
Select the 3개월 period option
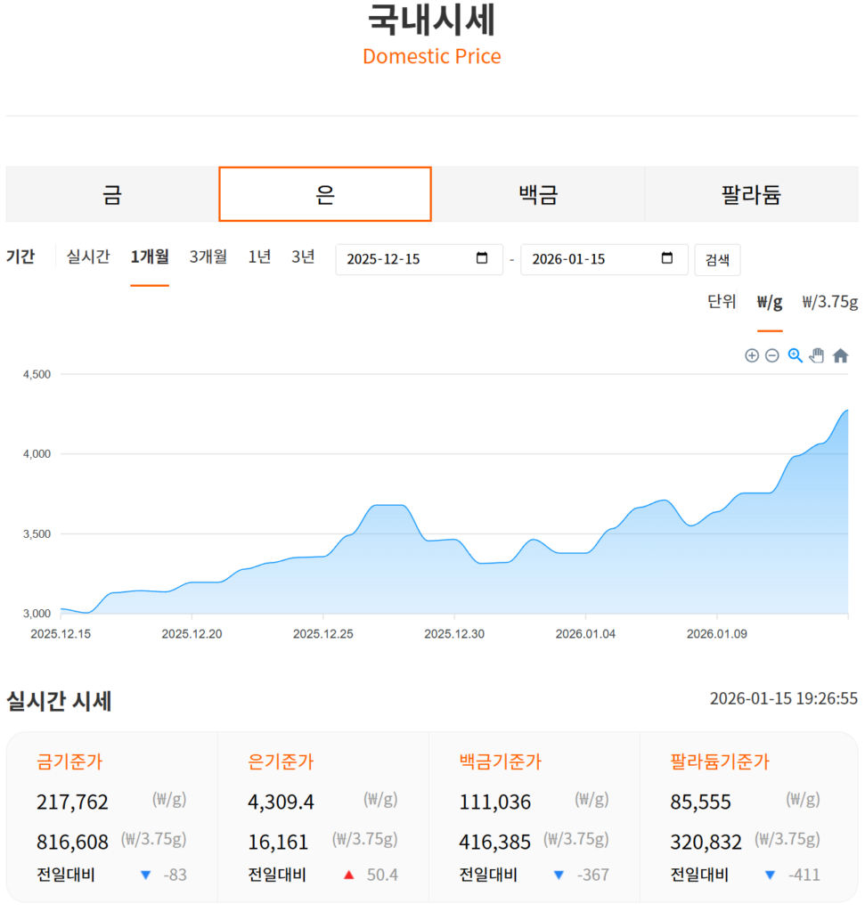pos(208,257)
